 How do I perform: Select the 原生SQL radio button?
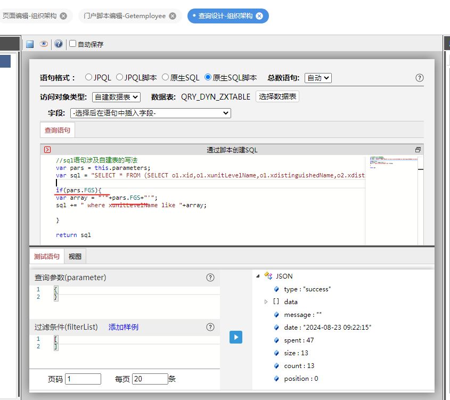click(x=166, y=77)
